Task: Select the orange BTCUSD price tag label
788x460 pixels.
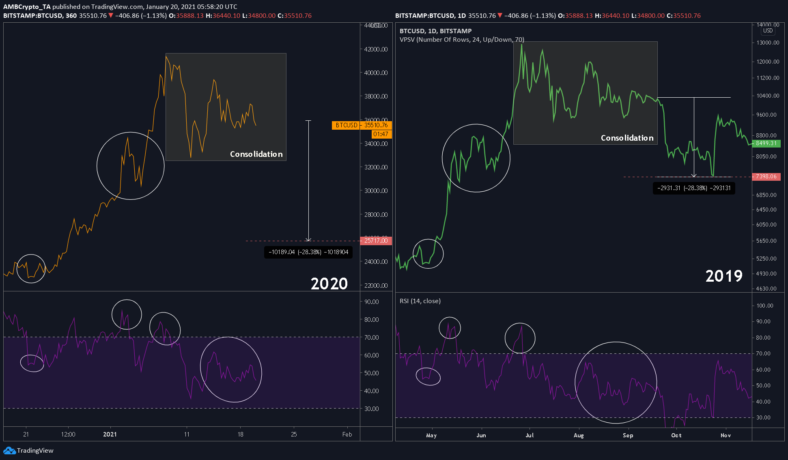Action: (x=346, y=125)
